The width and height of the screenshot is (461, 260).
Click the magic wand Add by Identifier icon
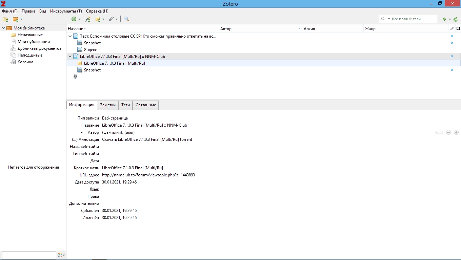[87, 19]
